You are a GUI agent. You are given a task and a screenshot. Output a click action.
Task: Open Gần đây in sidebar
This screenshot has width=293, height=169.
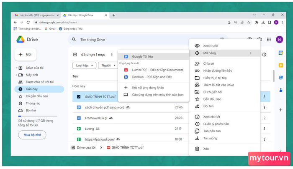(39, 89)
